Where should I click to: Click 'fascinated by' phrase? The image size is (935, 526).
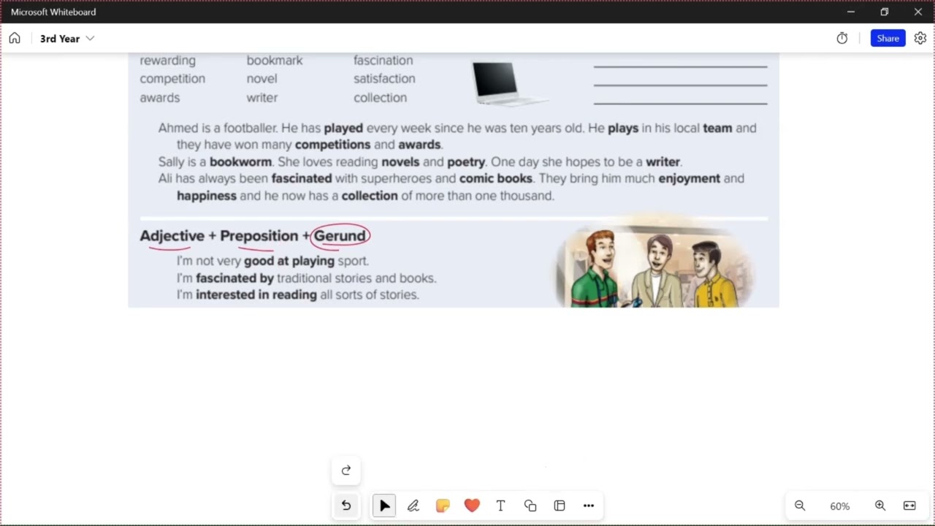[234, 278]
